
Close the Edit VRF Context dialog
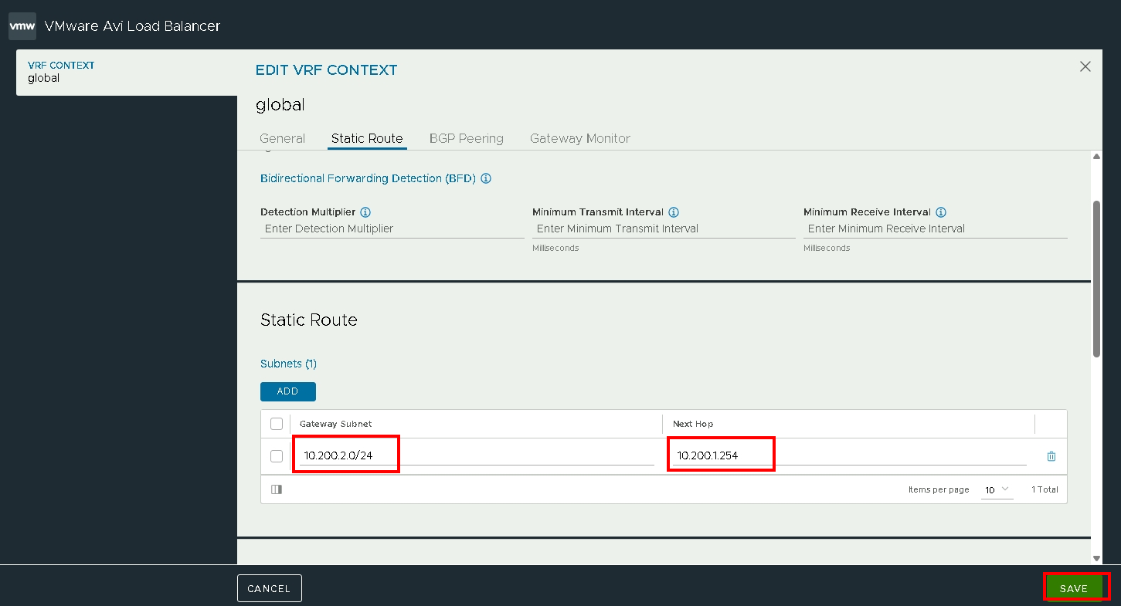1085,66
